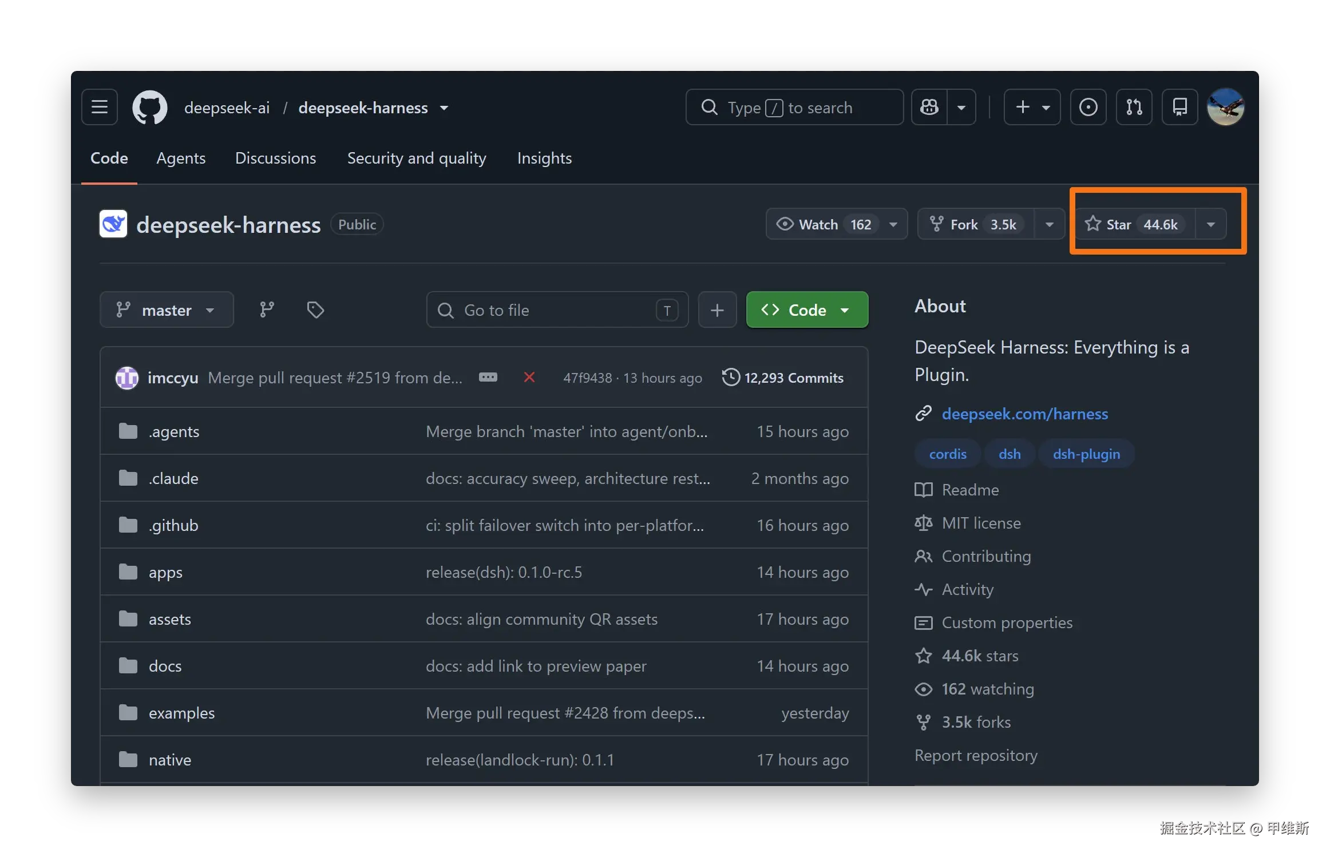Open deepseek.com/harness website link
Image resolution: width=1330 pixels, height=857 pixels.
(x=1025, y=414)
